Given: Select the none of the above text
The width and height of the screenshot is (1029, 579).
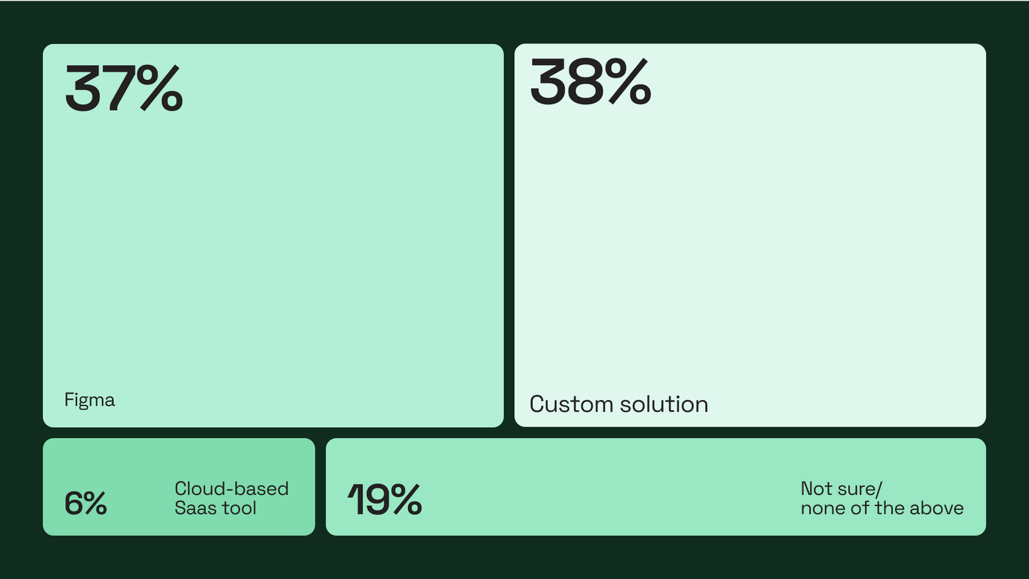Looking at the screenshot, I should (x=882, y=508).
